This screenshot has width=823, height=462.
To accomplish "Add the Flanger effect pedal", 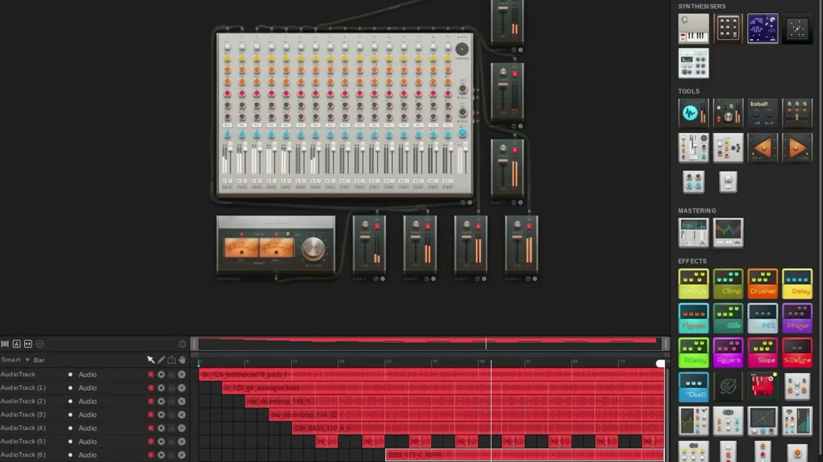I will 693,319.
